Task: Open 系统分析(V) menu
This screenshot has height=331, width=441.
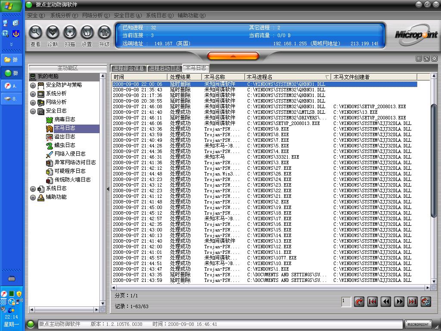Action: [64, 16]
